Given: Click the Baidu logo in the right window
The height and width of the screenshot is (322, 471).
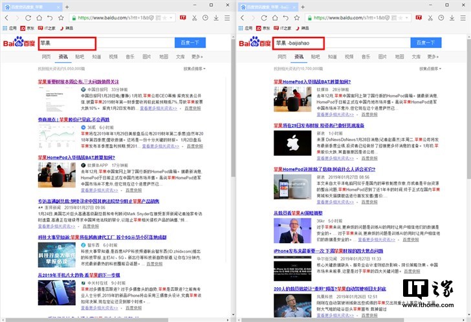Looking at the screenshot, I should pyautogui.click(x=256, y=43).
